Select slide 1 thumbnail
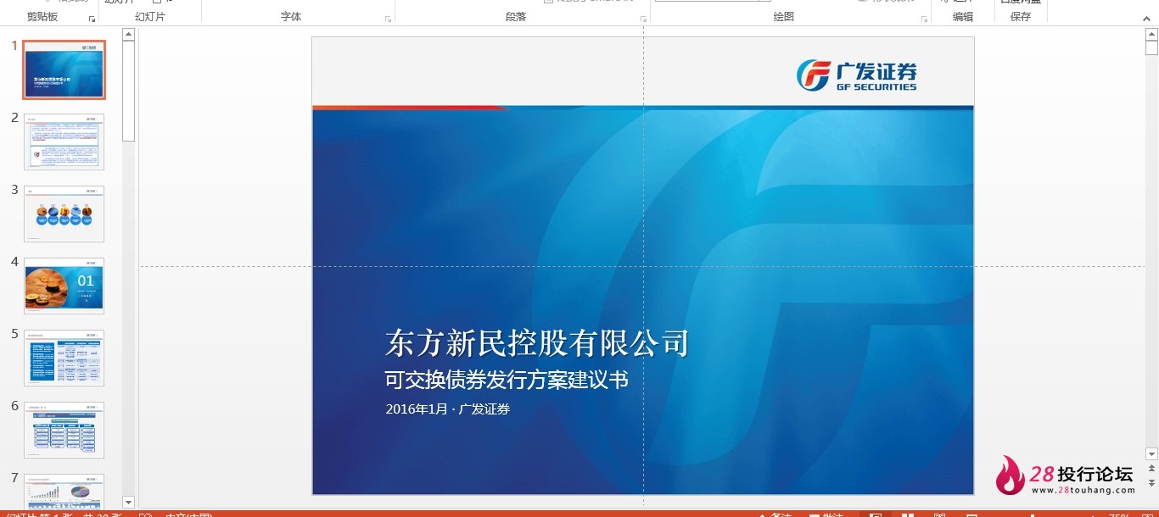 64,69
